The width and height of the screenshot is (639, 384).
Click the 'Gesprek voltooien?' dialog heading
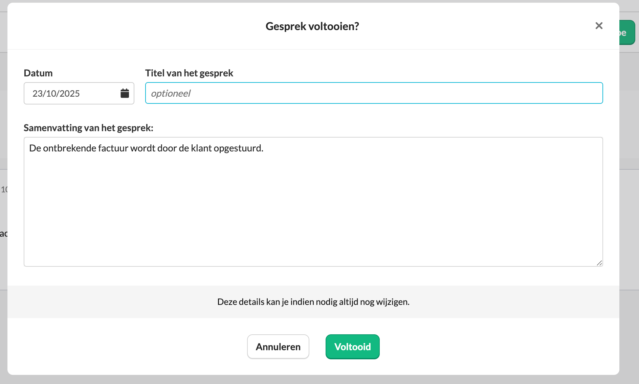point(312,26)
